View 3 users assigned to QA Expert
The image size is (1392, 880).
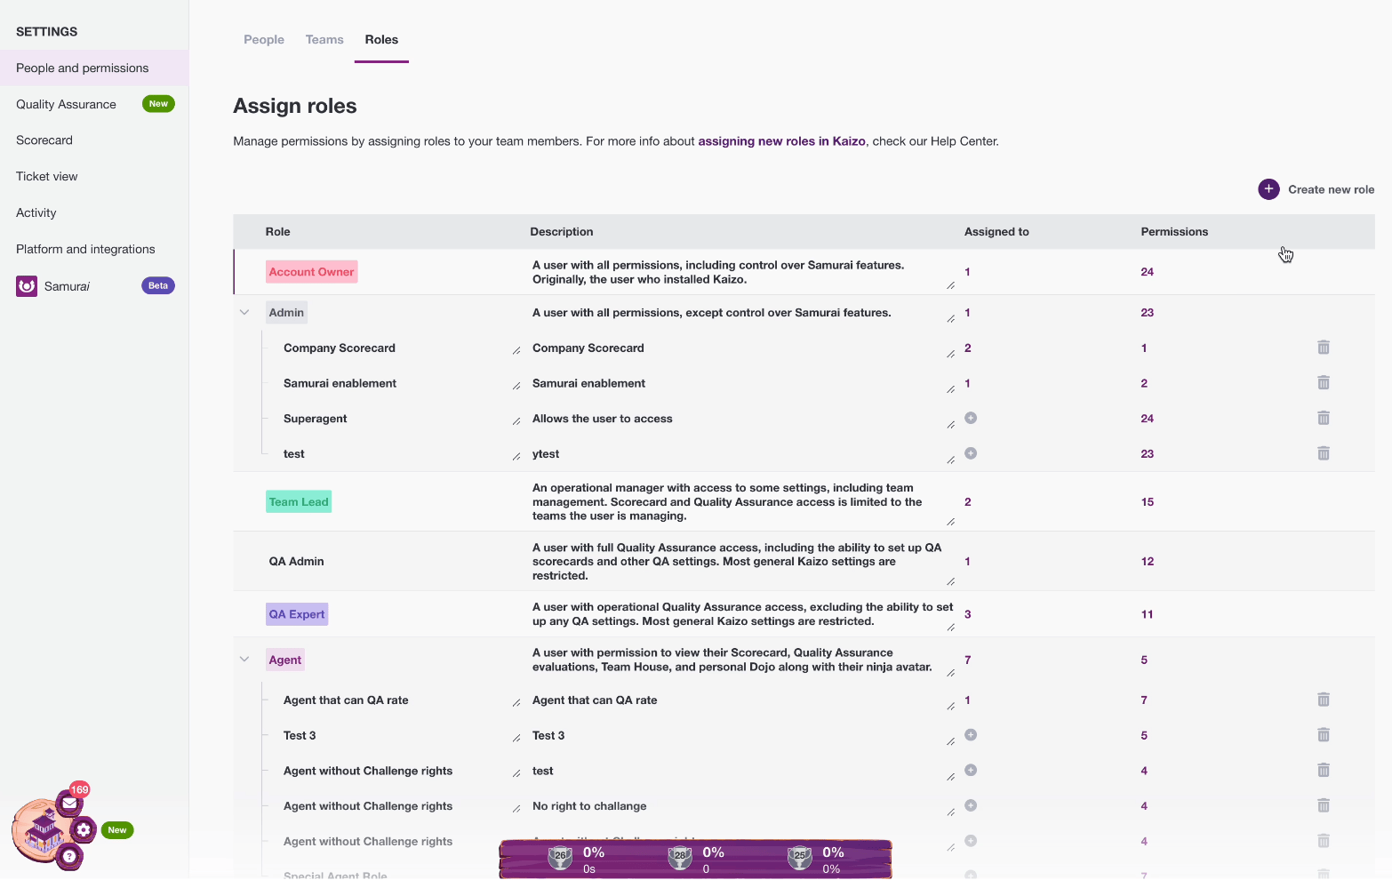(968, 614)
